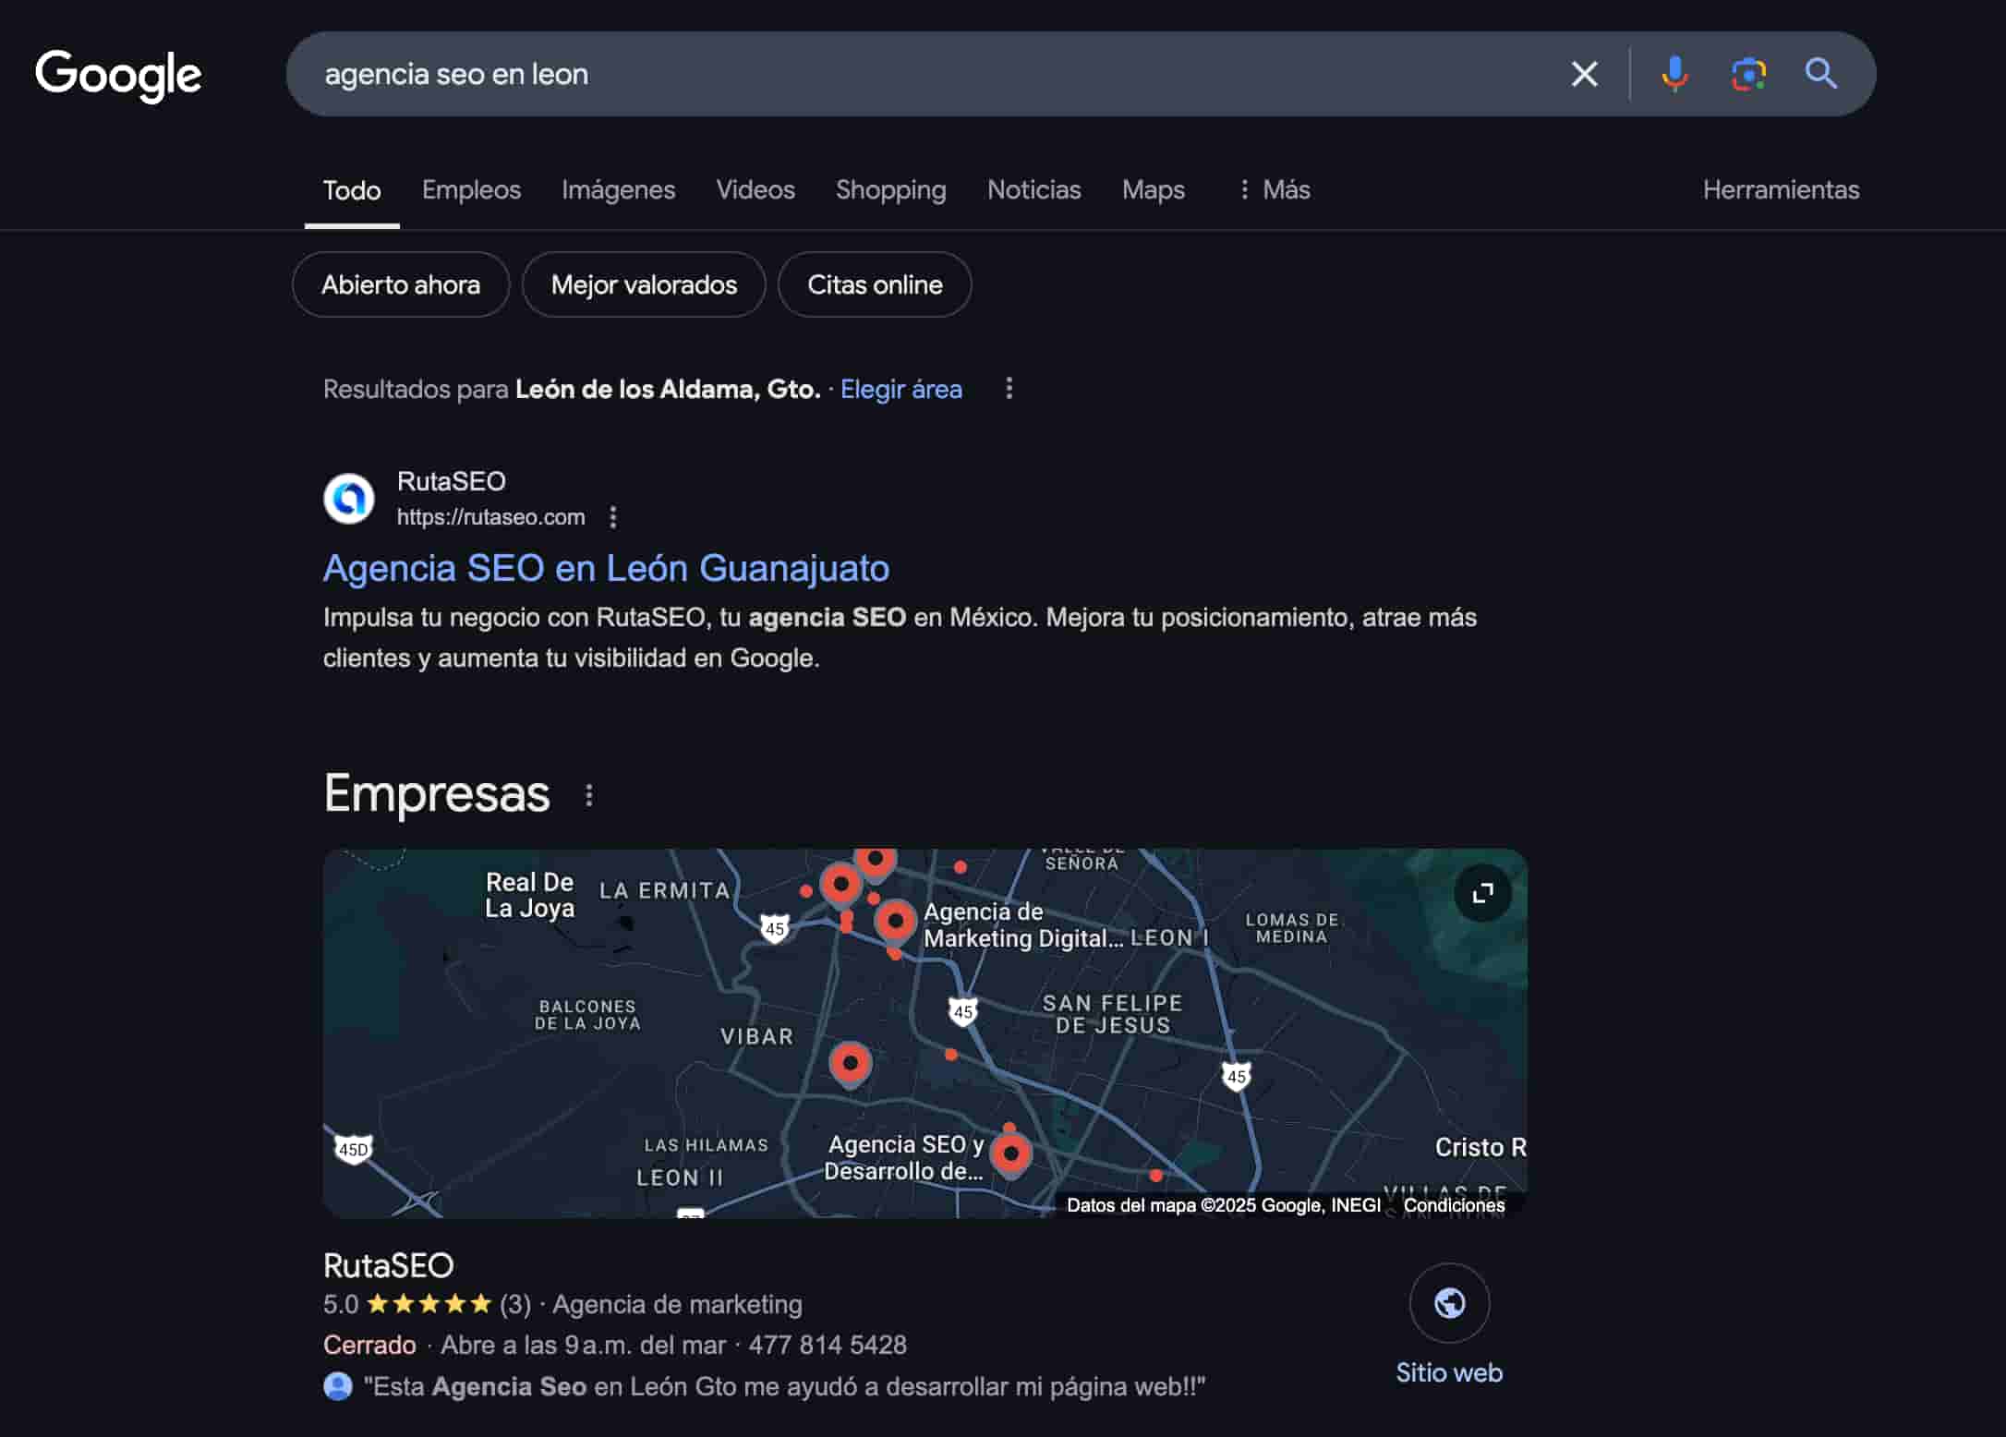Screen dimensions: 2006x1437
Task: Click the https://rutaseo.com URL
Action: tap(491, 517)
